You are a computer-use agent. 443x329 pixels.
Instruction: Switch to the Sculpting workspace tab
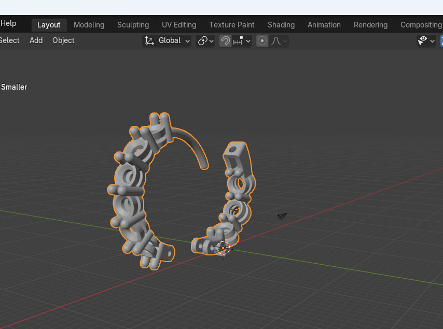133,25
